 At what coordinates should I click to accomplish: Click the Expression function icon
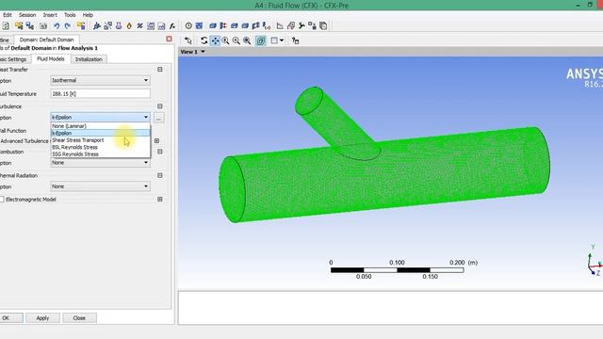(x=172, y=25)
